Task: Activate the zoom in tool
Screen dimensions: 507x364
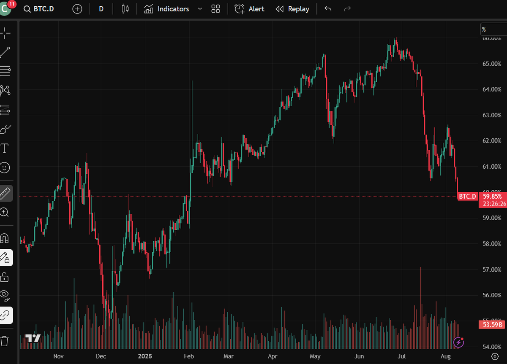Action: pyautogui.click(x=5, y=212)
